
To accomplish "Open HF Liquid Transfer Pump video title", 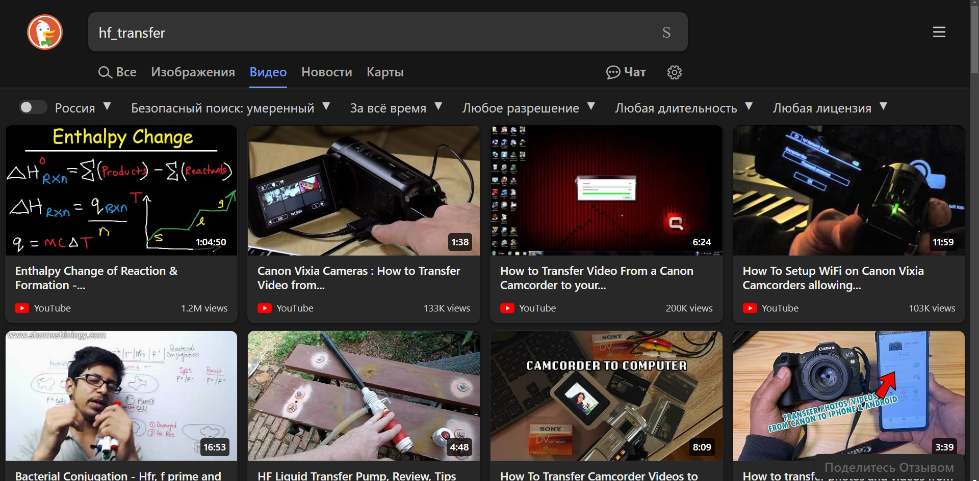I will [x=357, y=475].
